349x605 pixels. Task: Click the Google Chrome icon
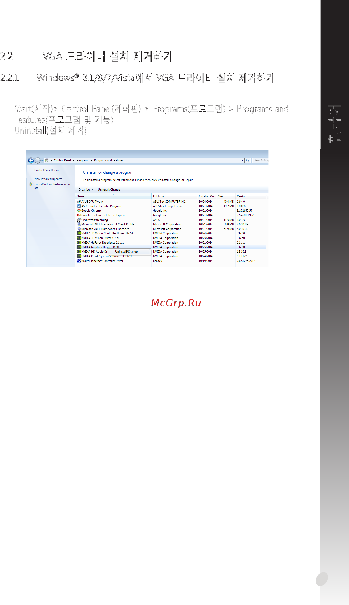[x=79, y=211]
